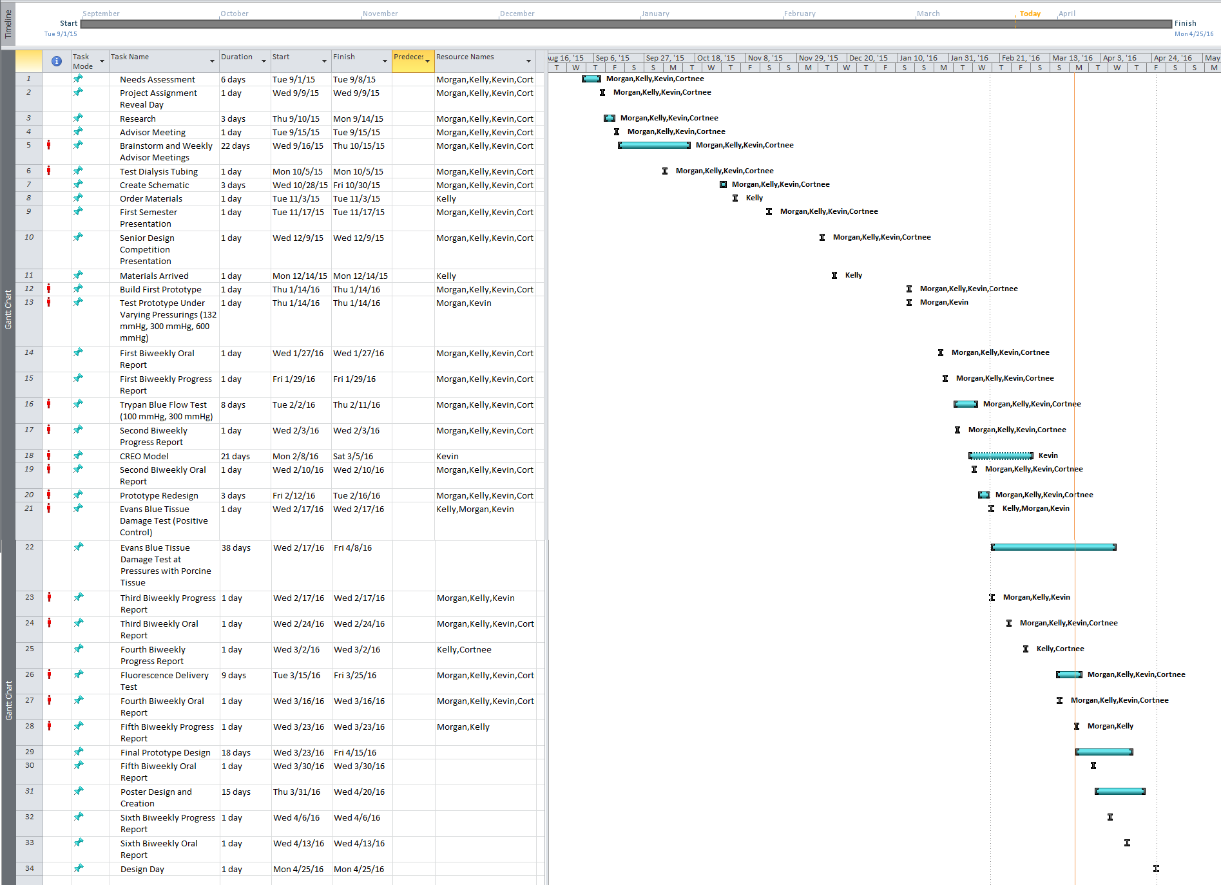Click the Today marker label above the chart
This screenshot has width=1221, height=885.
(x=1030, y=13)
